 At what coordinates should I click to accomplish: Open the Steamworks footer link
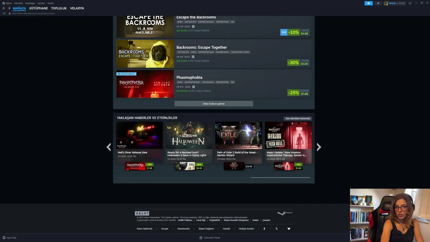point(183,229)
